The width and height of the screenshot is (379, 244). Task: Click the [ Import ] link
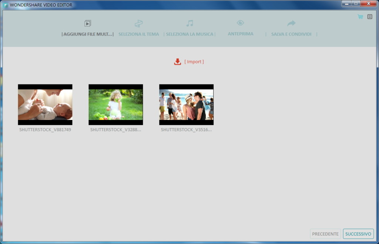point(194,62)
